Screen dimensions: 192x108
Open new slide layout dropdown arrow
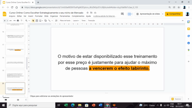click(7, 21)
